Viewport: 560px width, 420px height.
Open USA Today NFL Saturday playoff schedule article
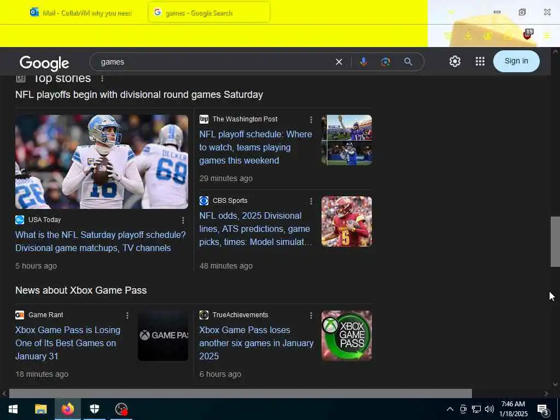click(x=101, y=241)
